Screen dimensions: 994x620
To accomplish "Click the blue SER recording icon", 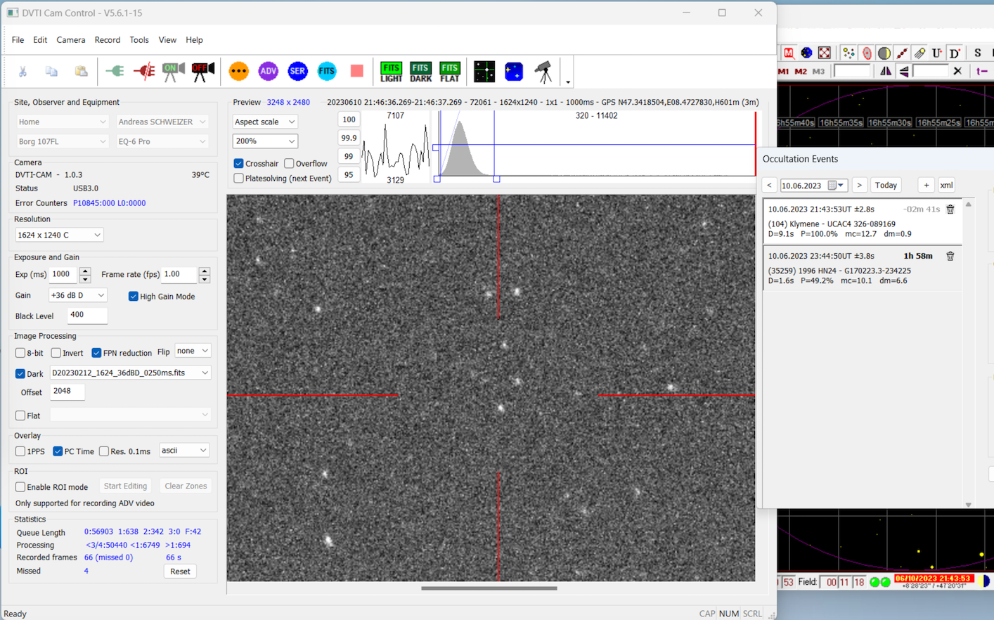I will click(297, 71).
